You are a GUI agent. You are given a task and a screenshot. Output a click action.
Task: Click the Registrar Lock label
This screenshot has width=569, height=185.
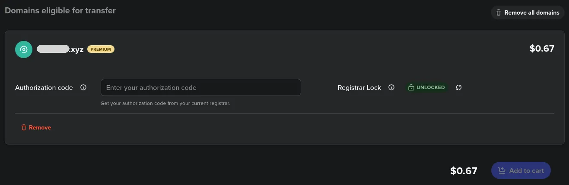pyautogui.click(x=359, y=88)
